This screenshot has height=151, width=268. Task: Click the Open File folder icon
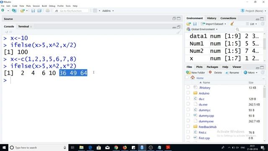pyautogui.click(x=22, y=11)
